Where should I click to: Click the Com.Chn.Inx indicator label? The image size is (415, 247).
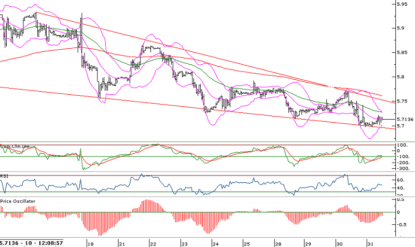click(15, 146)
